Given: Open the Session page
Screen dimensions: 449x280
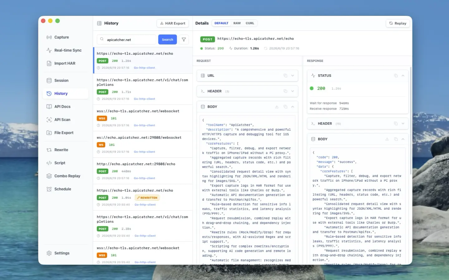Looking at the screenshot, I should [65, 81].
